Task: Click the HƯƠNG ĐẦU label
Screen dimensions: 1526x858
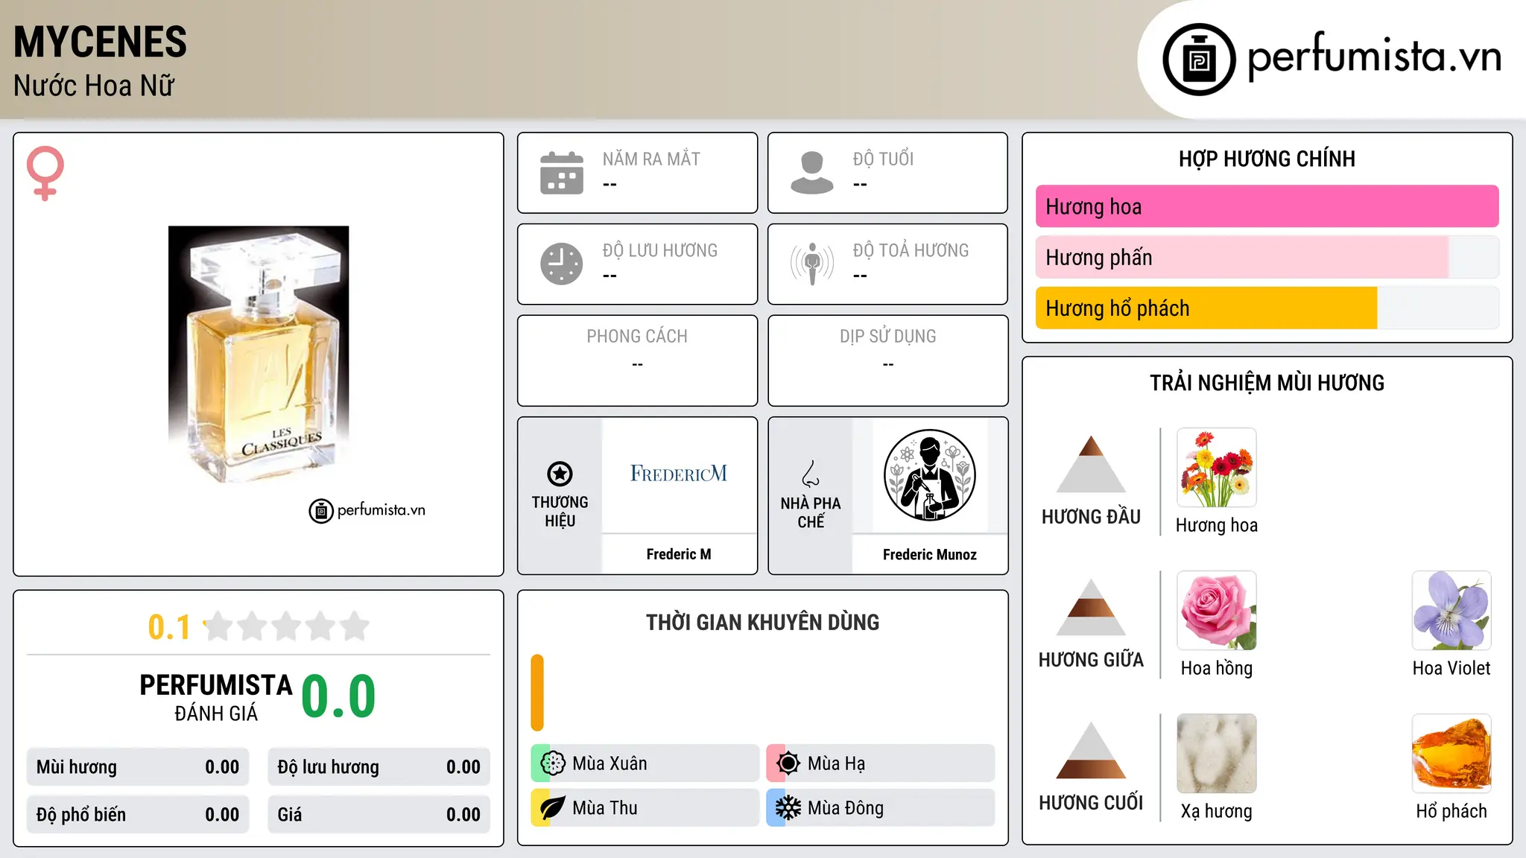Action: pyautogui.click(x=1091, y=516)
